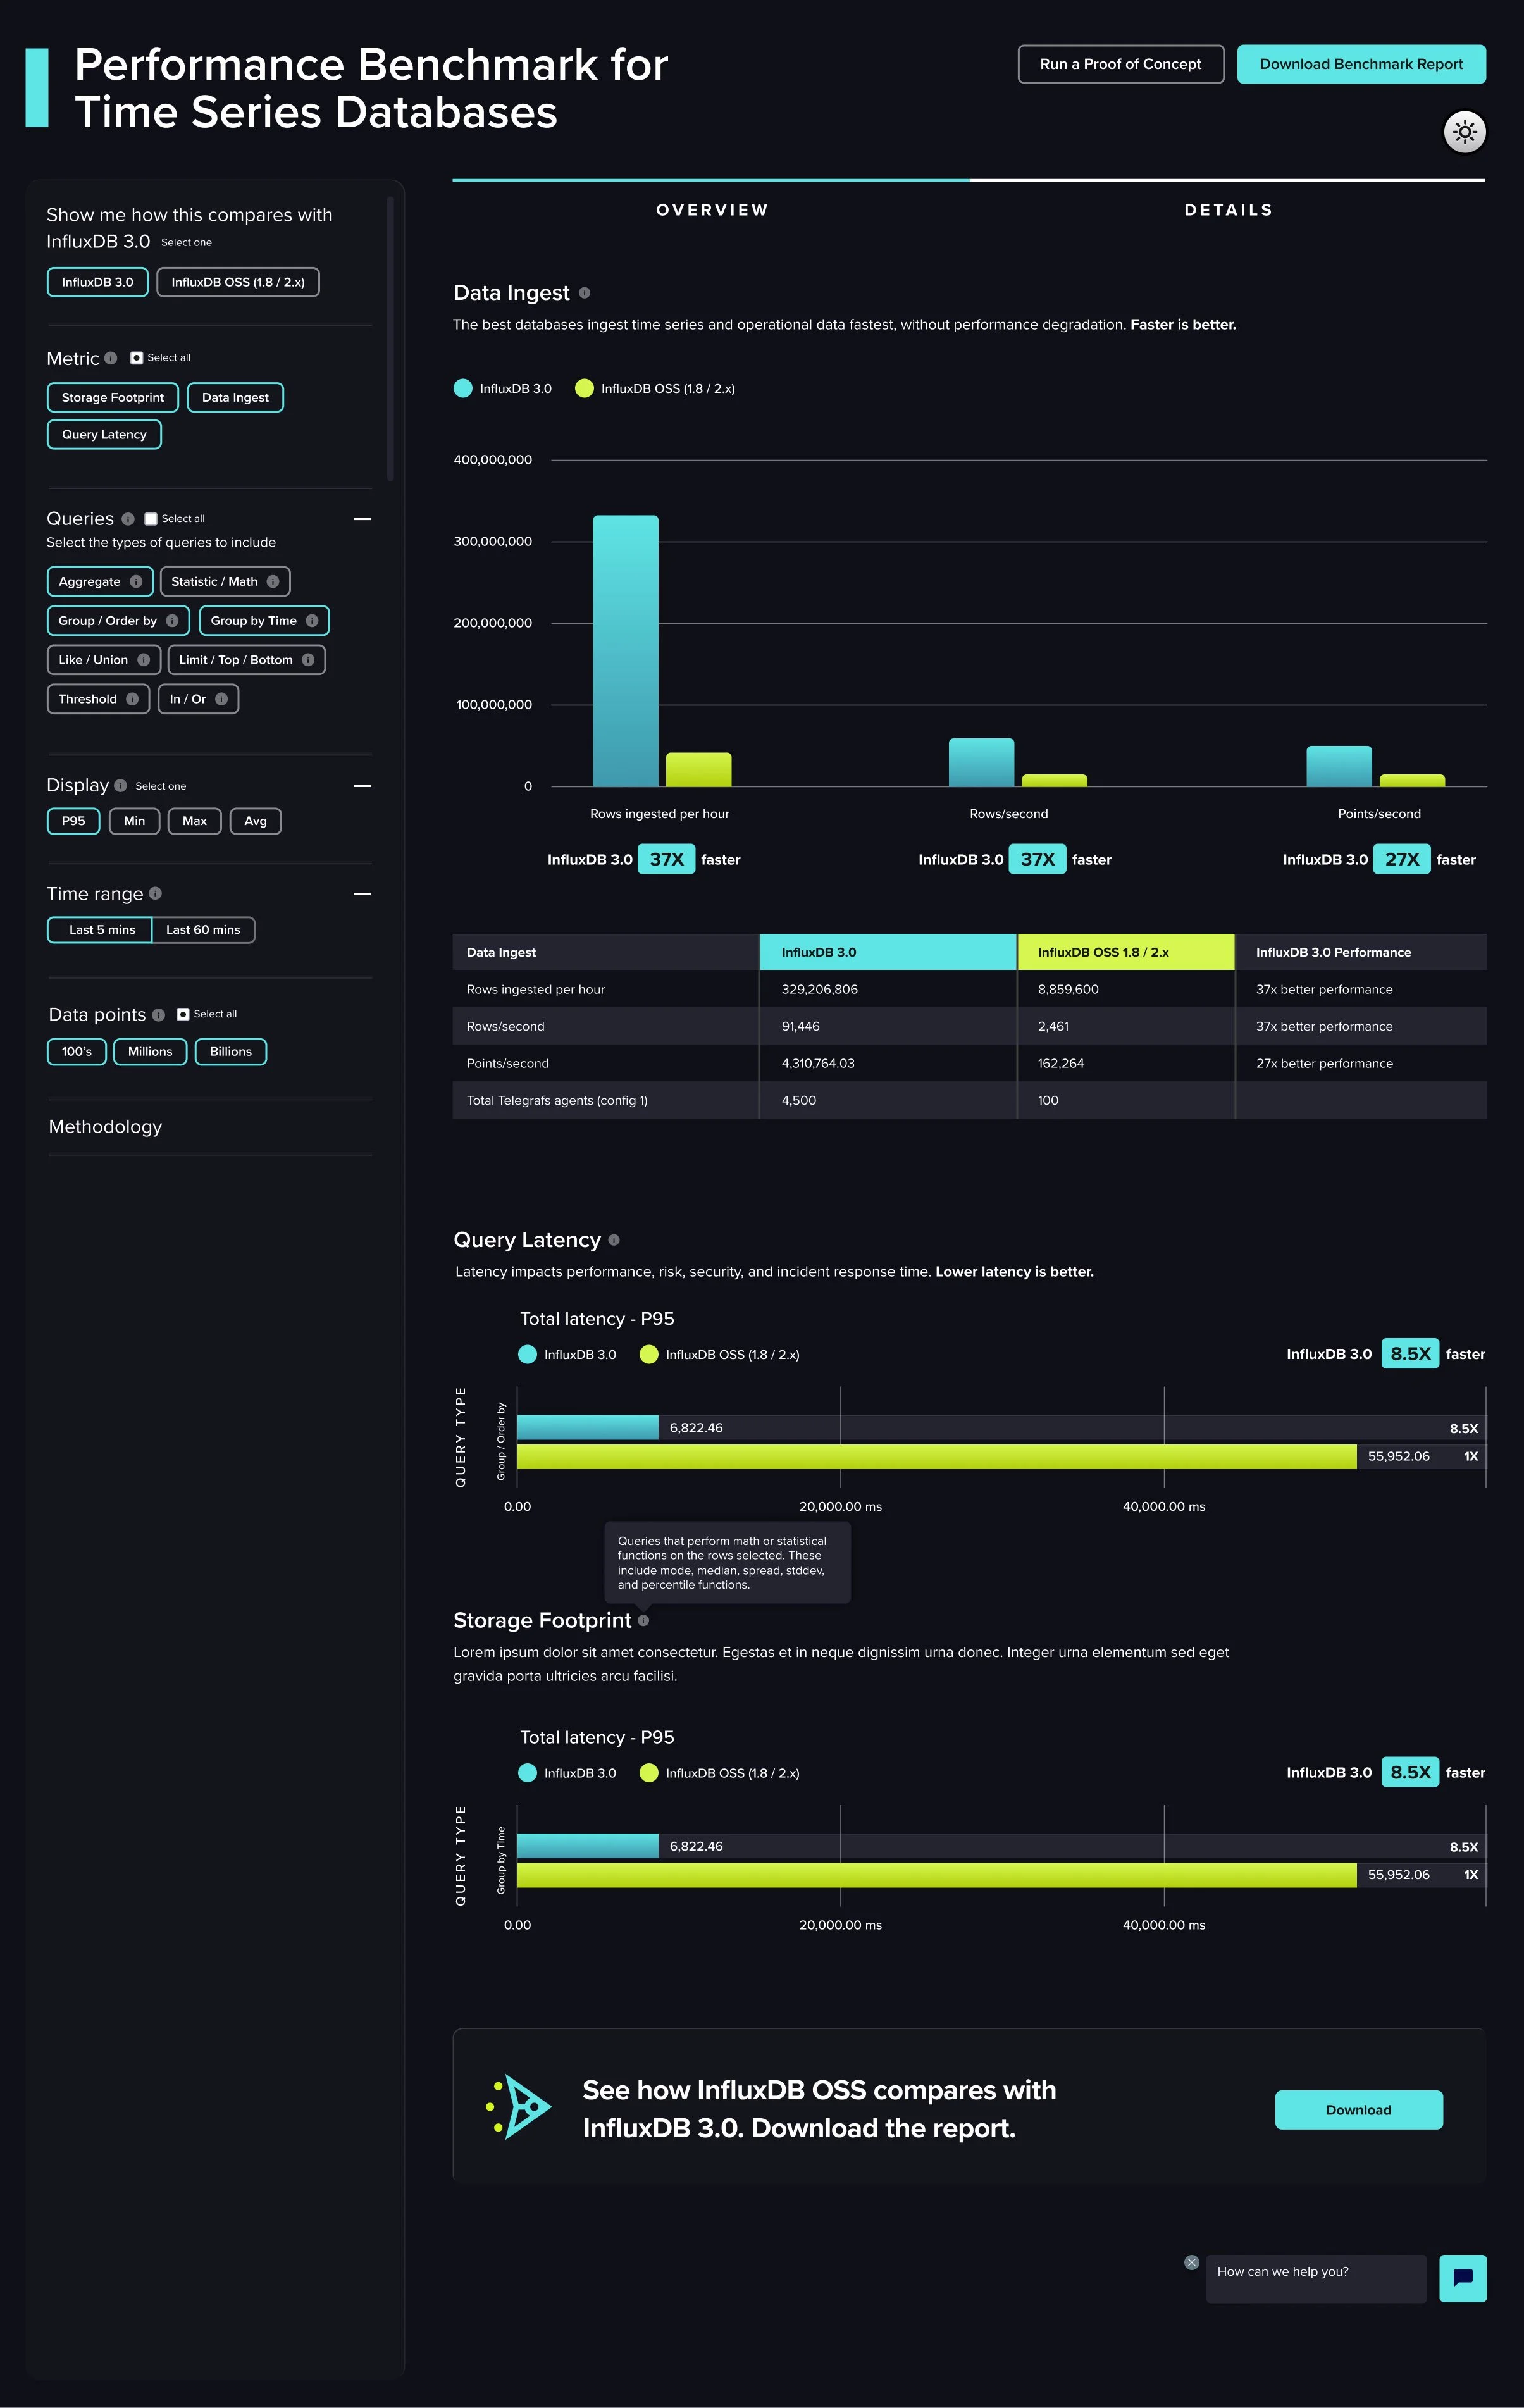Collapse the Display section
This screenshot has height=2408, width=1524.
point(362,786)
